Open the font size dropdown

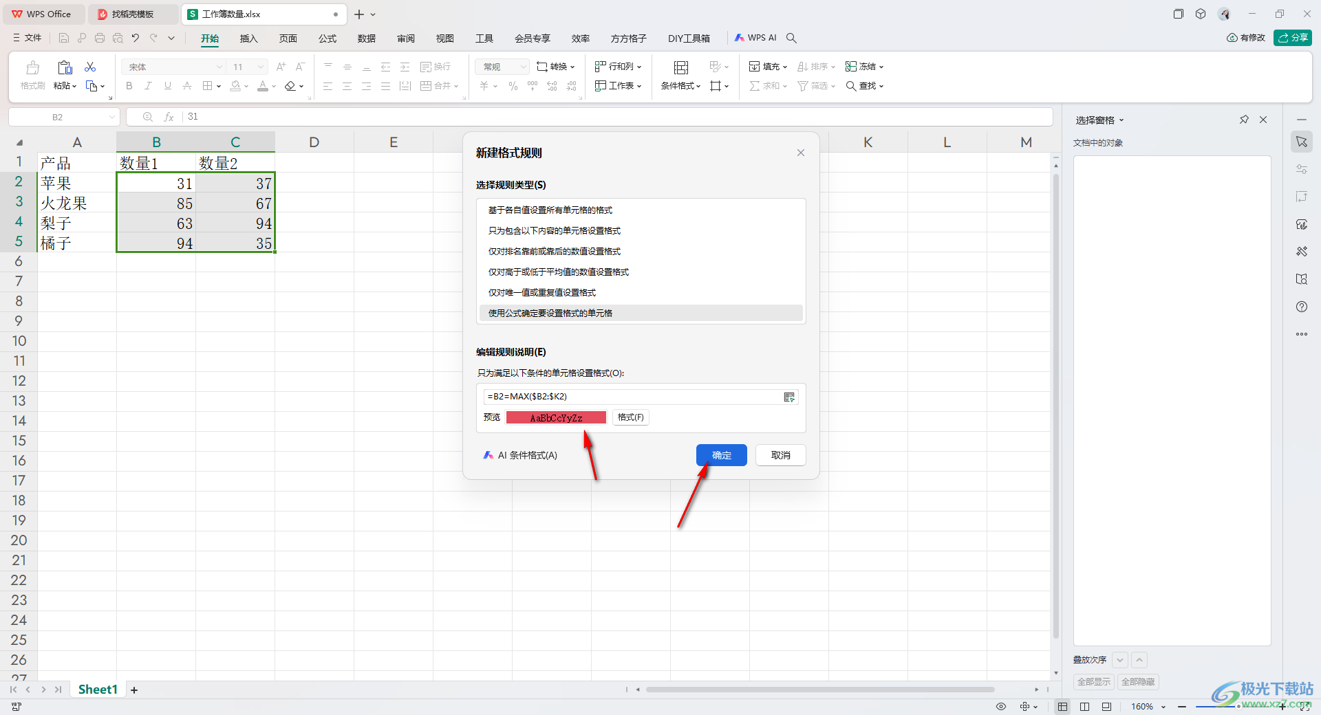click(x=261, y=67)
